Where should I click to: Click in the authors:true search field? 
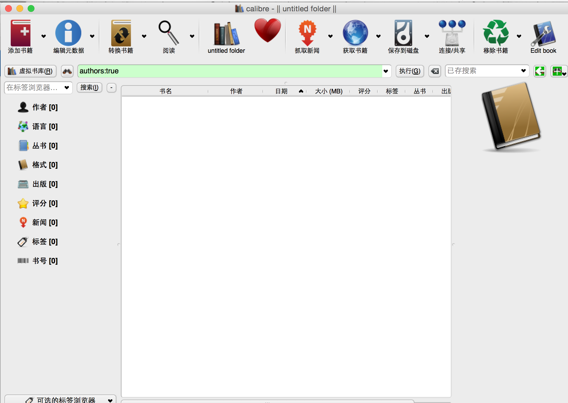pos(230,71)
